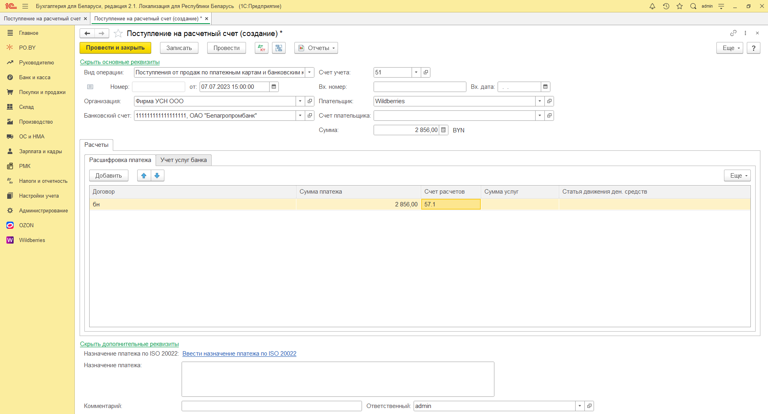Image resolution: width=768 pixels, height=414 pixels.
Task: Open Организация Фирма УСН ООО card
Action: click(x=310, y=101)
